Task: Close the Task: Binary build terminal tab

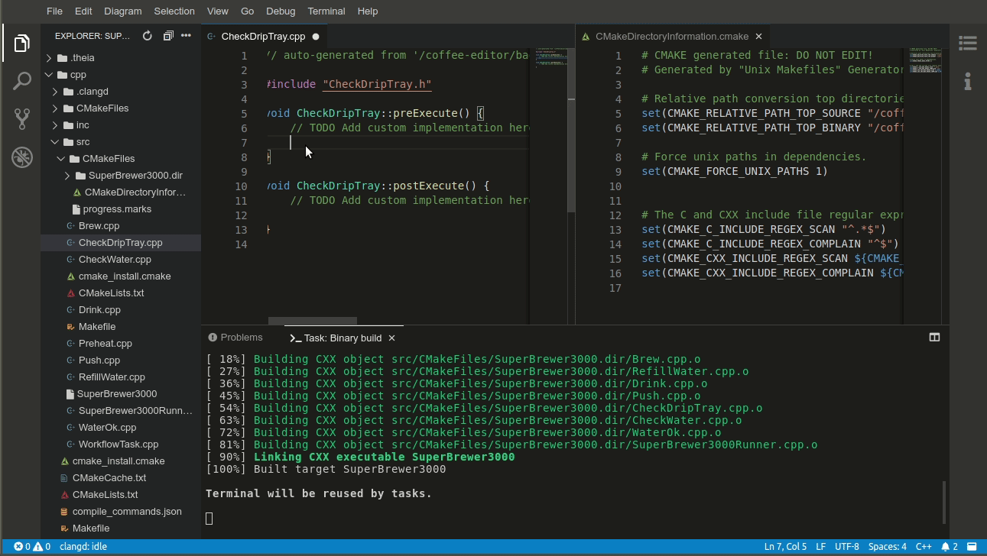Action: [391, 338]
